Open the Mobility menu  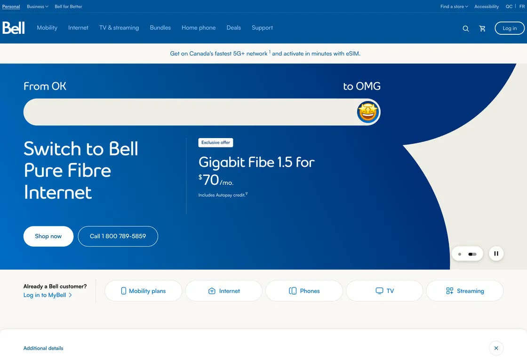(47, 28)
